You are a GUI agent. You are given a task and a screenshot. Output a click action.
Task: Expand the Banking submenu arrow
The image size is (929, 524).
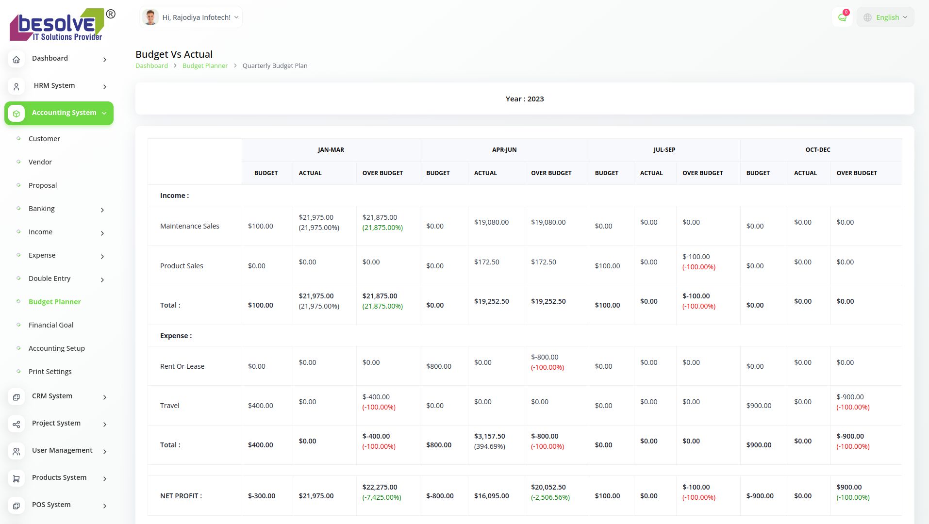coord(102,210)
